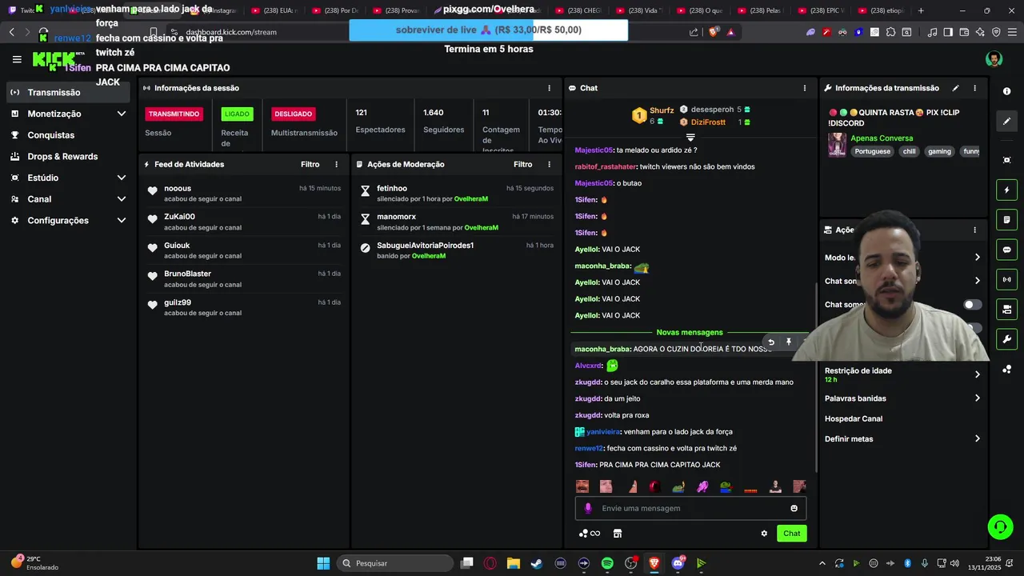The width and height of the screenshot is (1024, 576).
Task: Open the green headset support button
Action: [1000, 527]
